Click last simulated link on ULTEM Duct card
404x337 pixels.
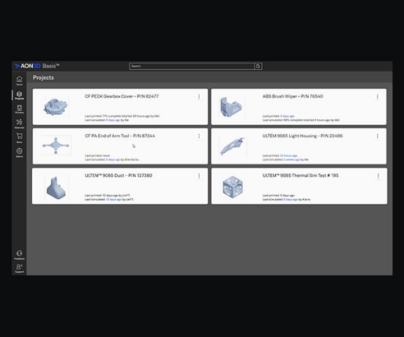pyautogui.click(x=113, y=200)
